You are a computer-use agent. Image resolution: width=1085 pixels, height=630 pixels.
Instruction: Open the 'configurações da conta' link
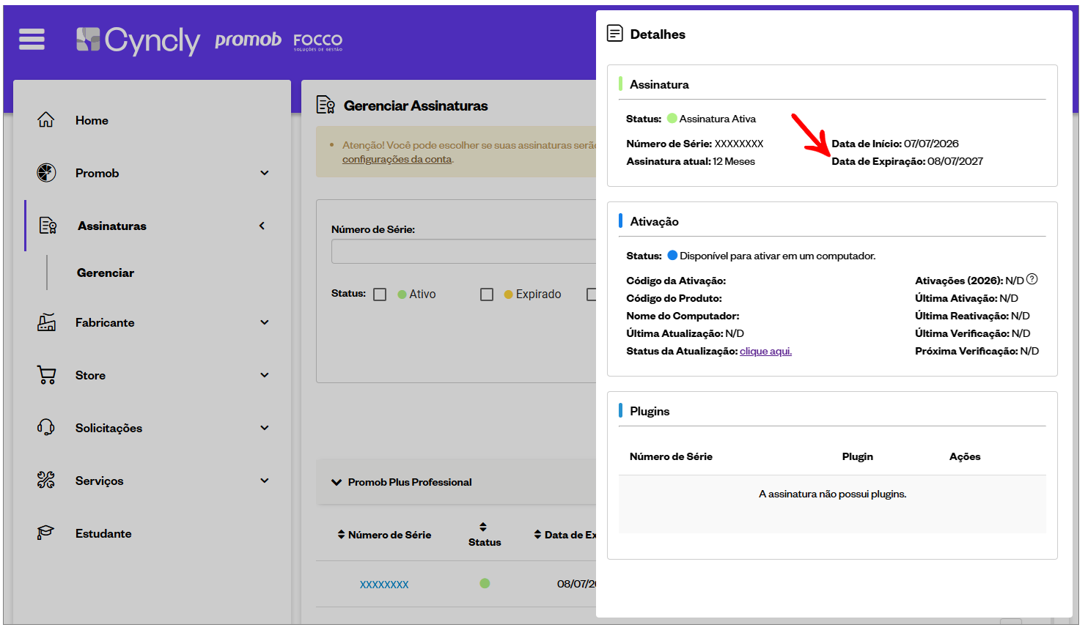tap(397, 159)
